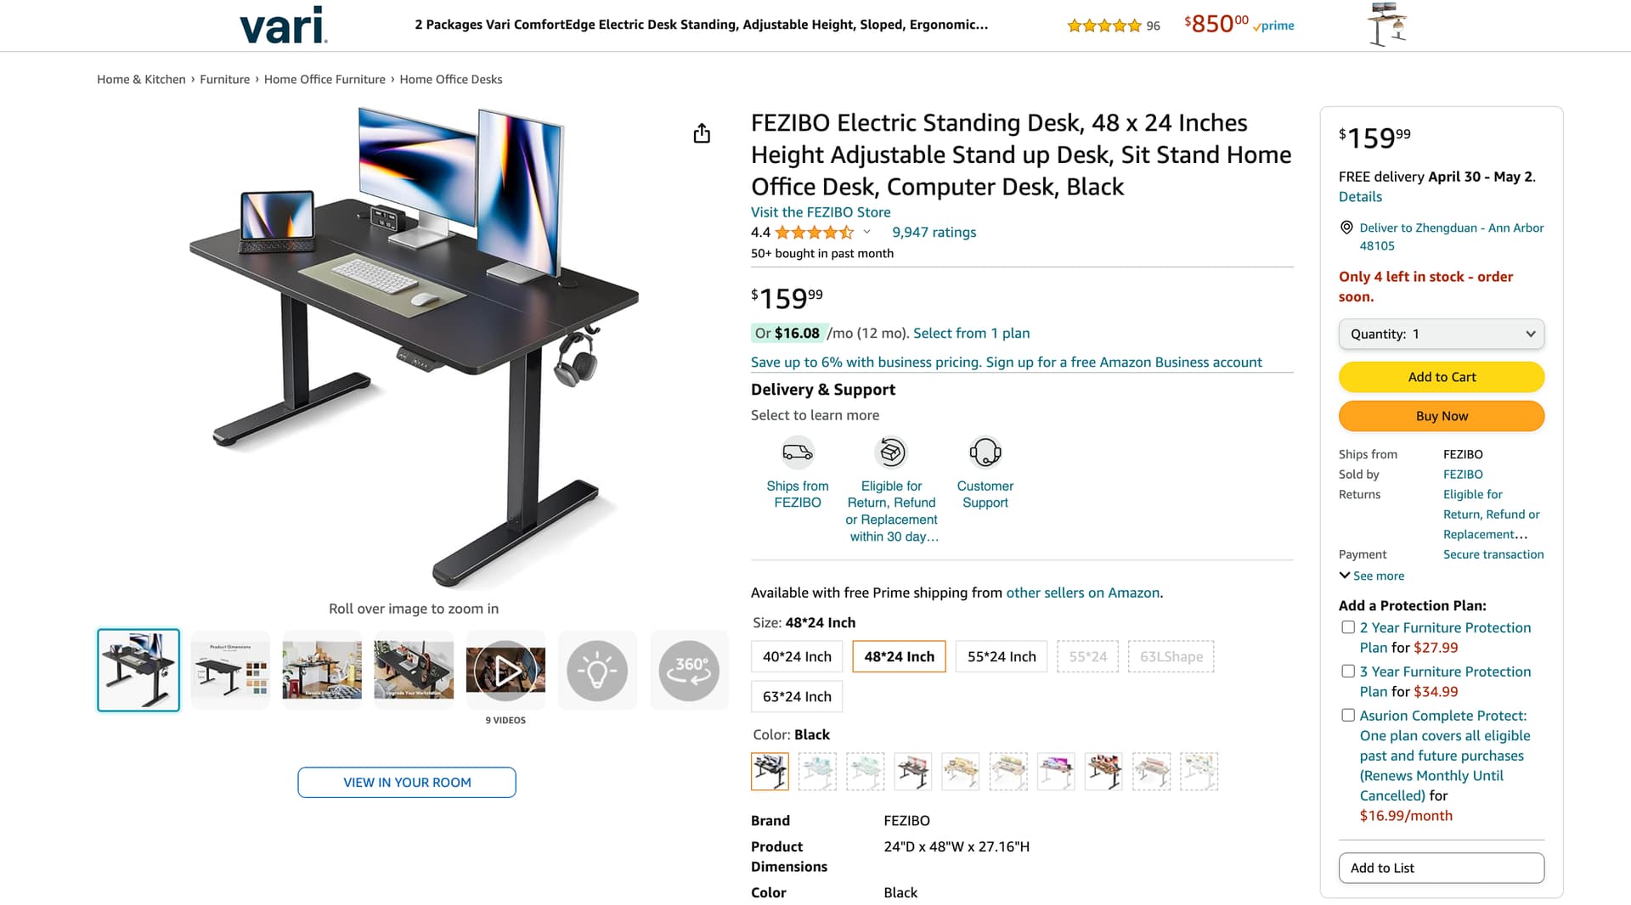Select the Black color swatch

point(770,772)
